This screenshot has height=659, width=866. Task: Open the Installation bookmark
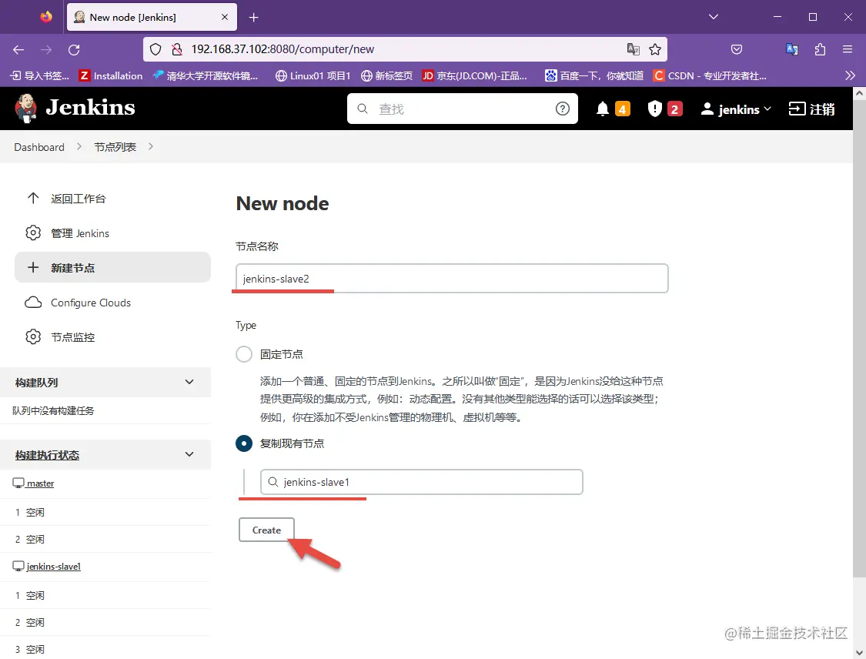[111, 75]
